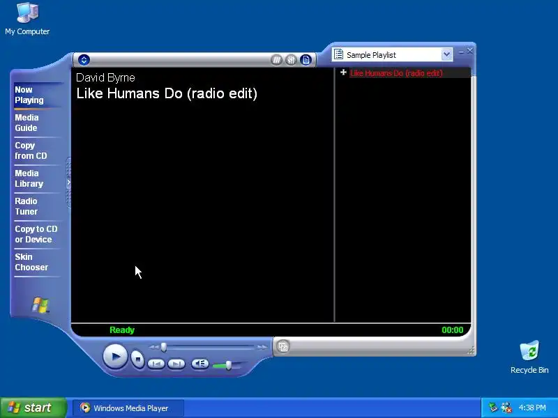Open the Skin Chooser tab
558x418 pixels.
pos(31,262)
